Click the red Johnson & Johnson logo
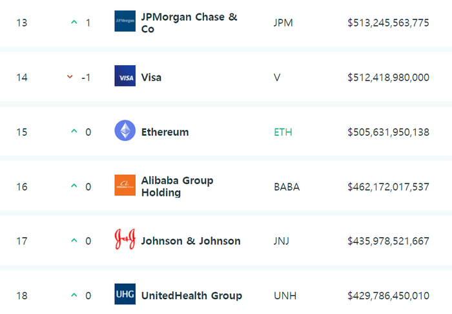 125,239
